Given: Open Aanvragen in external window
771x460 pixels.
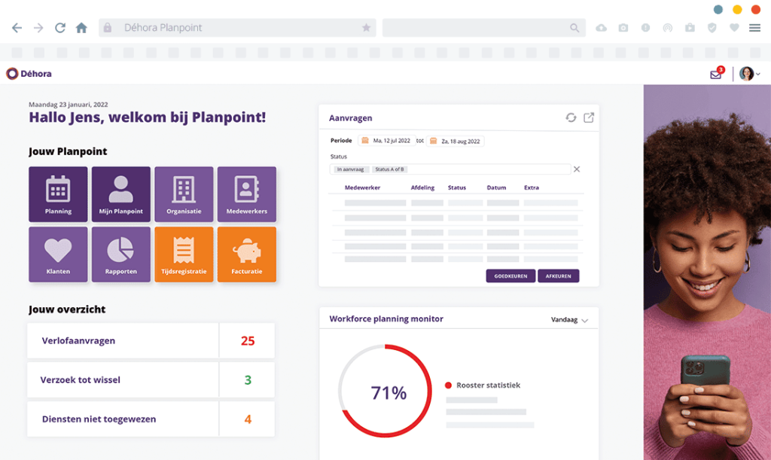Looking at the screenshot, I should click(589, 117).
